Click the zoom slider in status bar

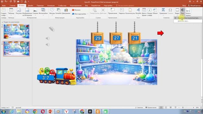pos(186,108)
